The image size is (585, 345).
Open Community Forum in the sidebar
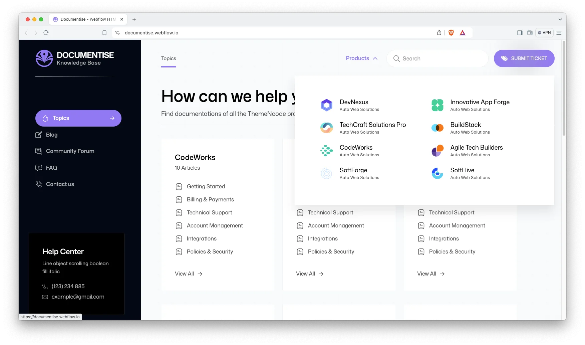point(70,151)
